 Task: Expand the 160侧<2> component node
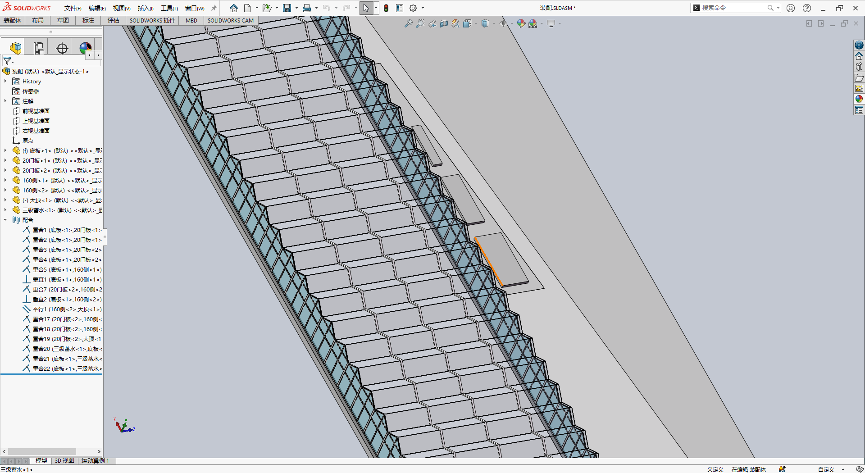pos(5,191)
